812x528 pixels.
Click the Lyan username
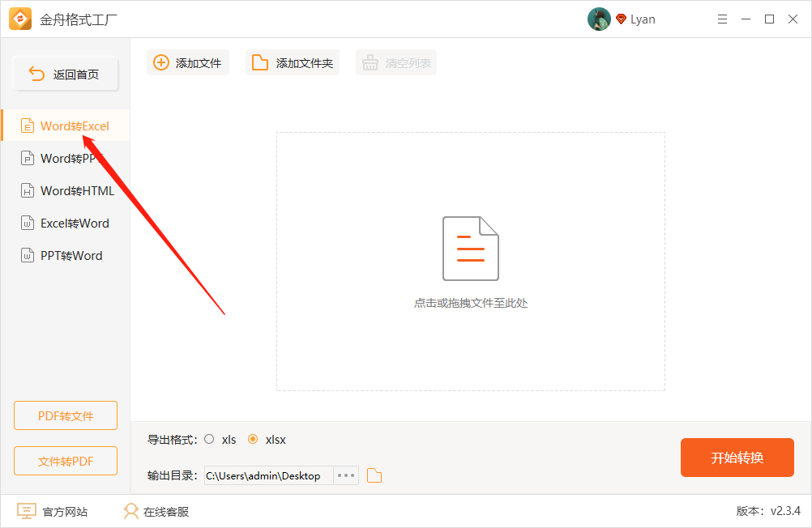coord(643,19)
